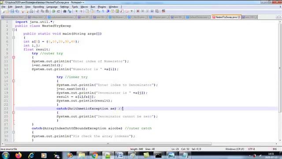Click the vertical scrollbar thumb
The width and height of the screenshot is (282, 159).
pyautogui.click(x=280, y=68)
